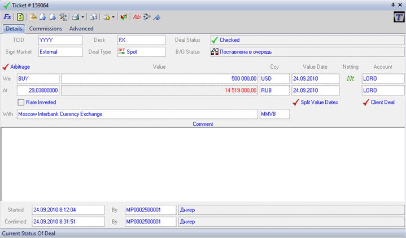Click the Sign Market field showing External
Screen dimensions: 406x238
pyautogui.click(x=60, y=52)
